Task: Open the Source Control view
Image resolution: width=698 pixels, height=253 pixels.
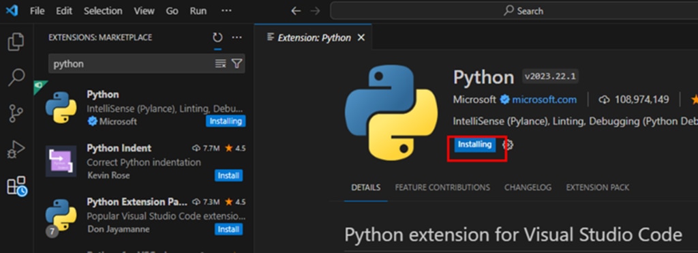Action: [x=16, y=114]
